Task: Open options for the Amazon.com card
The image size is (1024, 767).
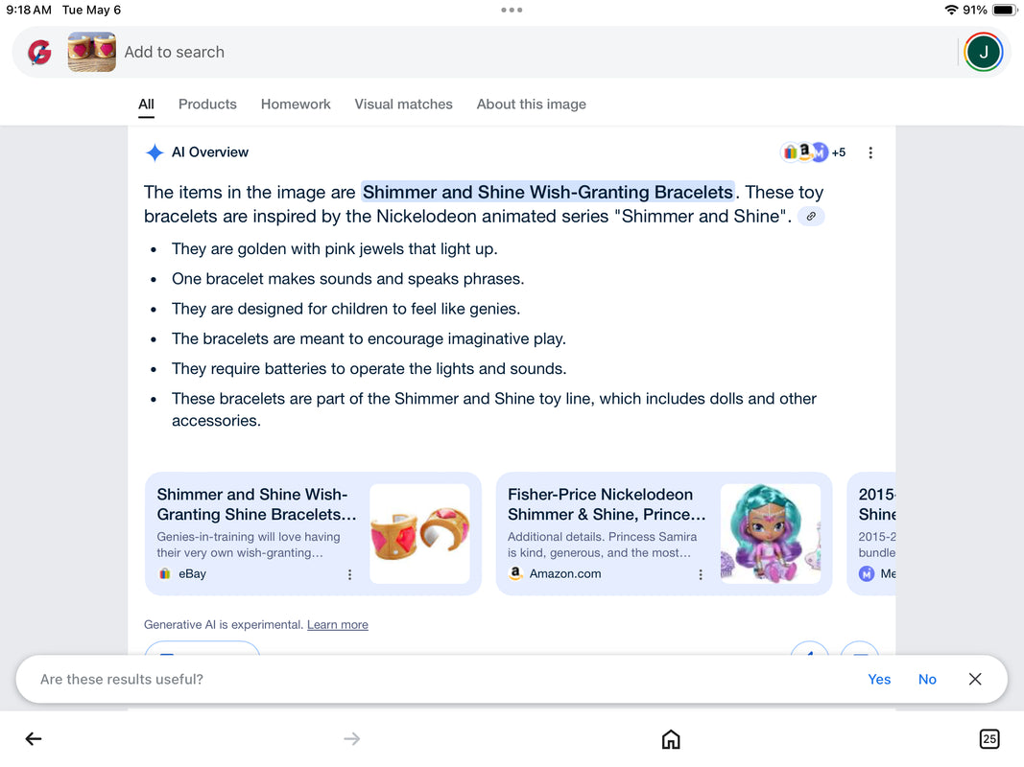Action: [701, 574]
